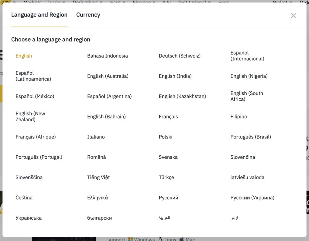
Task: Select Slovenščina language
Action: [x=29, y=178]
